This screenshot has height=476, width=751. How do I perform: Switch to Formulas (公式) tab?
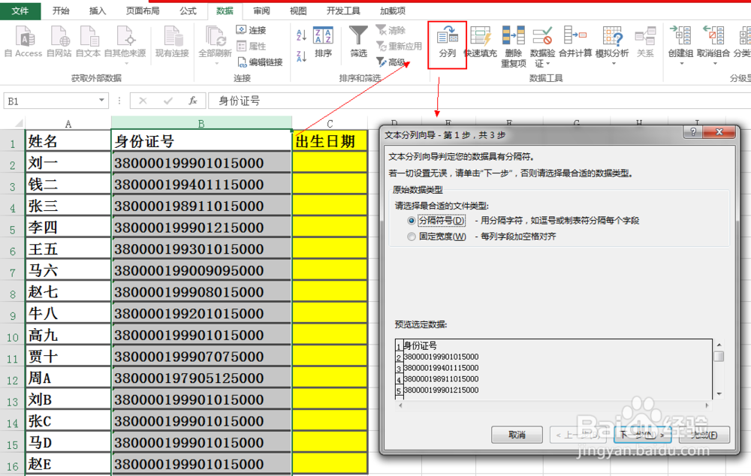point(189,11)
